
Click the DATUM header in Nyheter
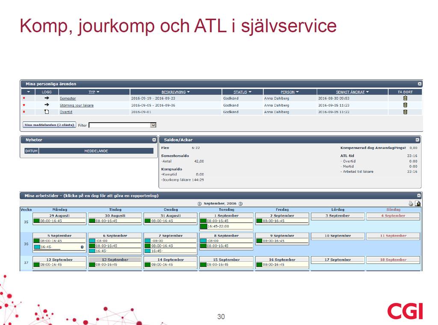click(31, 151)
